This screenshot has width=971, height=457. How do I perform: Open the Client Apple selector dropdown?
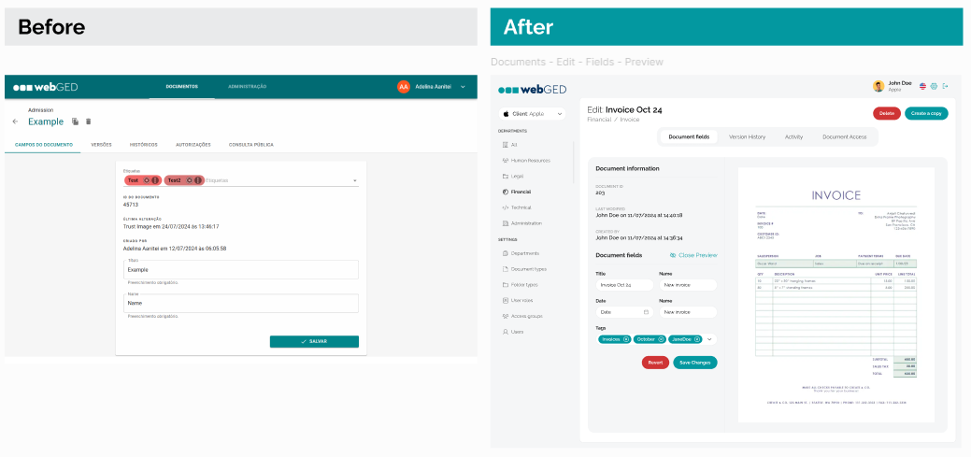pos(532,114)
